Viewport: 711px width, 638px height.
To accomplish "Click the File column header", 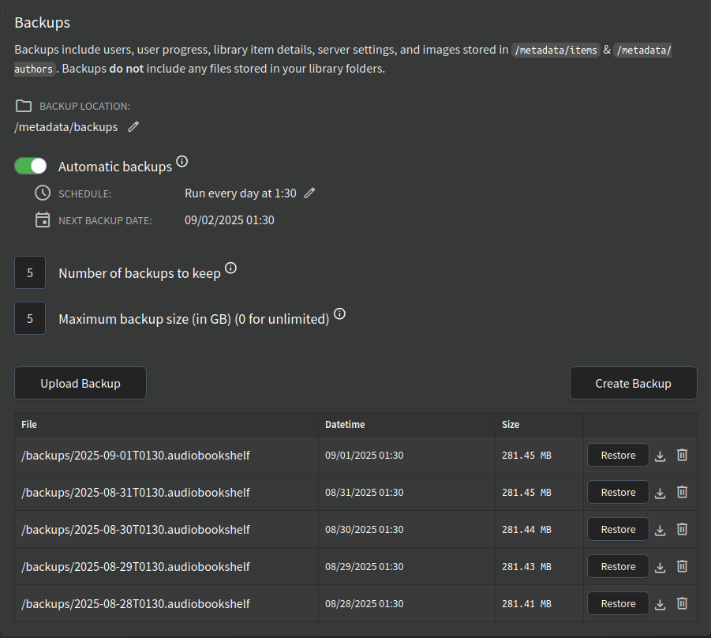I will (x=28, y=424).
